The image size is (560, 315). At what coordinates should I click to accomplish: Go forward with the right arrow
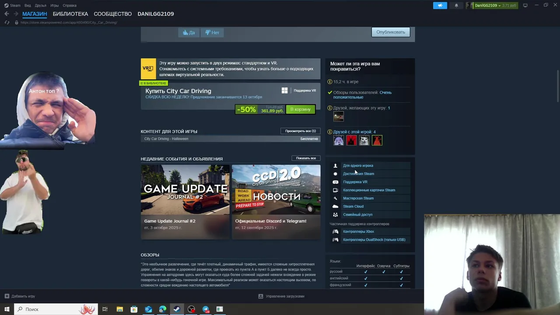tap(16, 14)
